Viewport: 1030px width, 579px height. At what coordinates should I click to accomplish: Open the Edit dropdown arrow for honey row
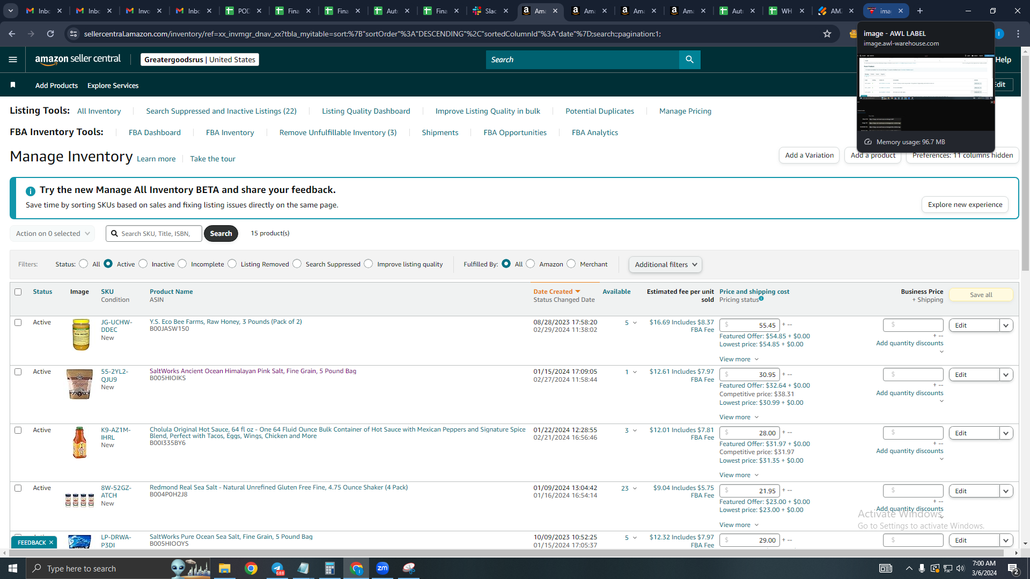coord(1006,325)
